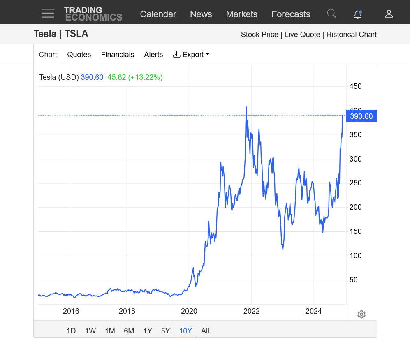Open the notifications bell icon
410x349 pixels.
(358, 14)
